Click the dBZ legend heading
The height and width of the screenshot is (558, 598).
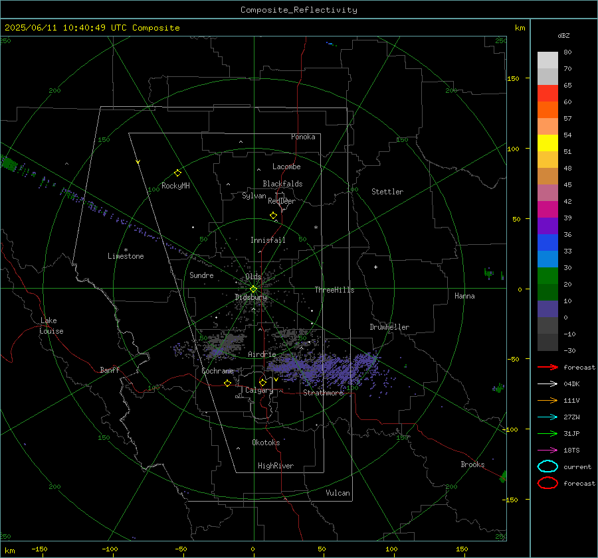(563, 35)
